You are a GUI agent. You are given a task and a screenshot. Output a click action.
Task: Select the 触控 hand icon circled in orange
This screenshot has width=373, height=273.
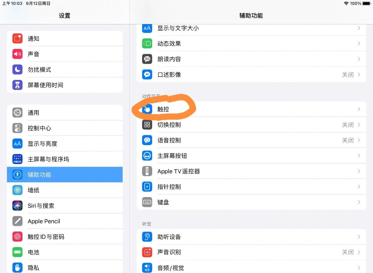(147, 109)
